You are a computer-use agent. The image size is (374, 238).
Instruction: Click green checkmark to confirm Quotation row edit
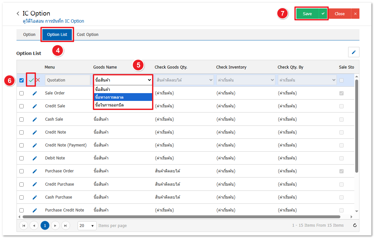(x=31, y=80)
